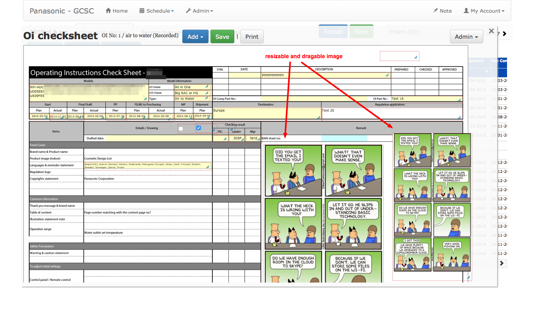
Task: Select the small Dilbert comic image on right
Action: (432, 202)
